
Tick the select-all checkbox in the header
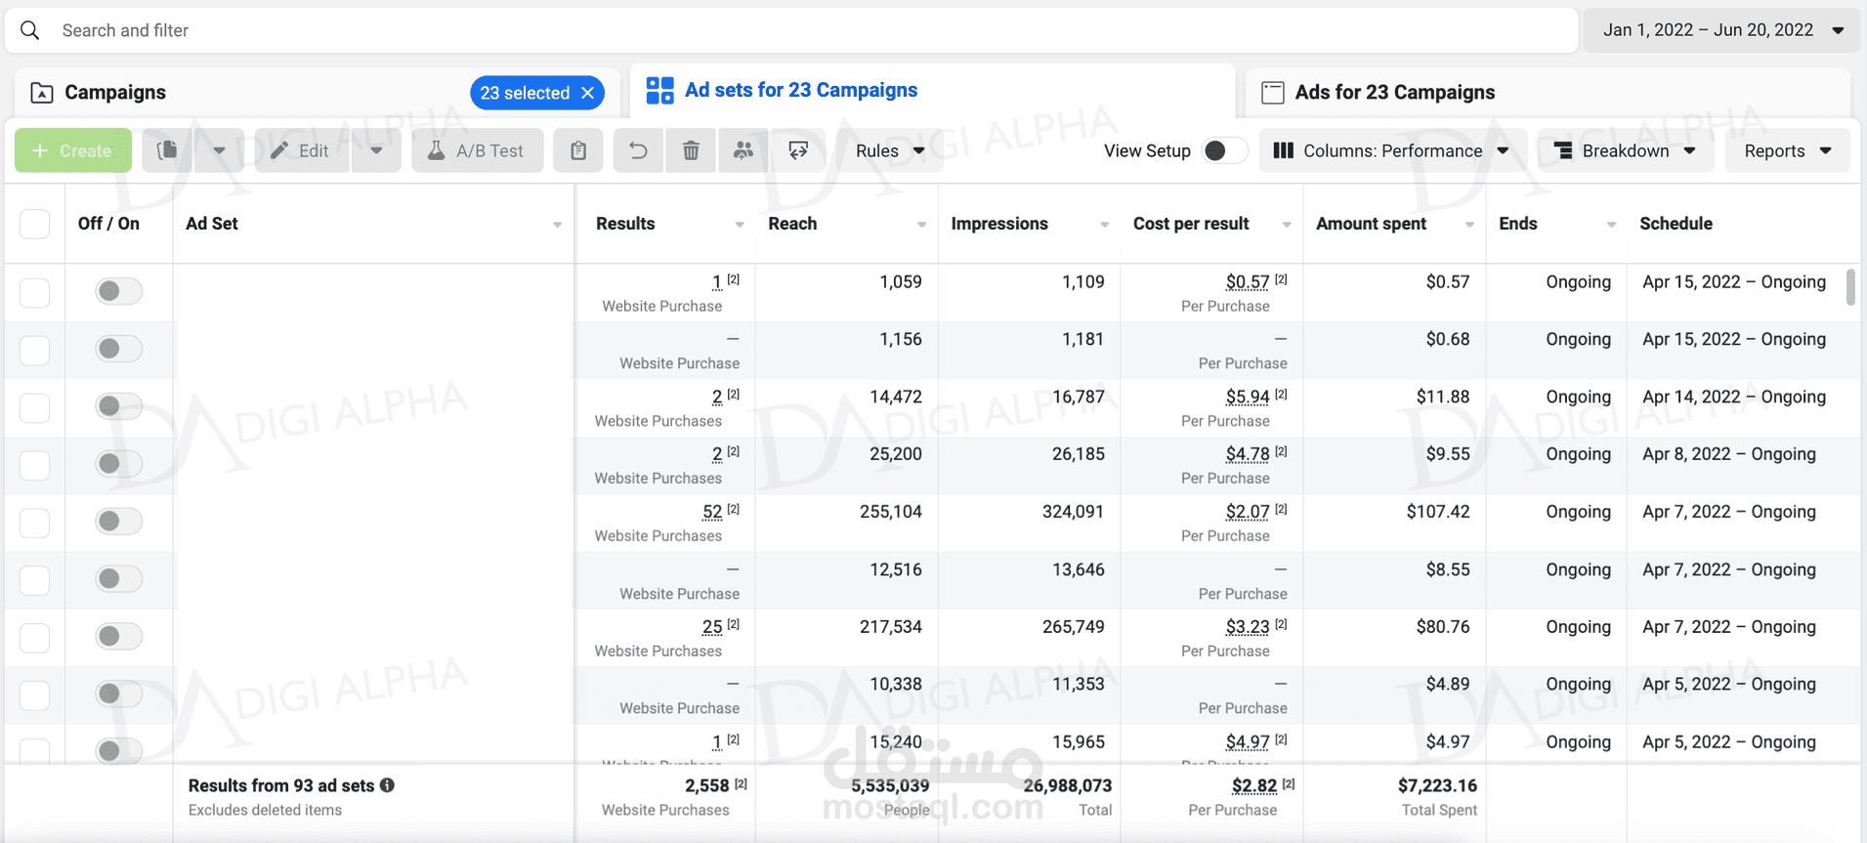pyautogui.click(x=35, y=224)
